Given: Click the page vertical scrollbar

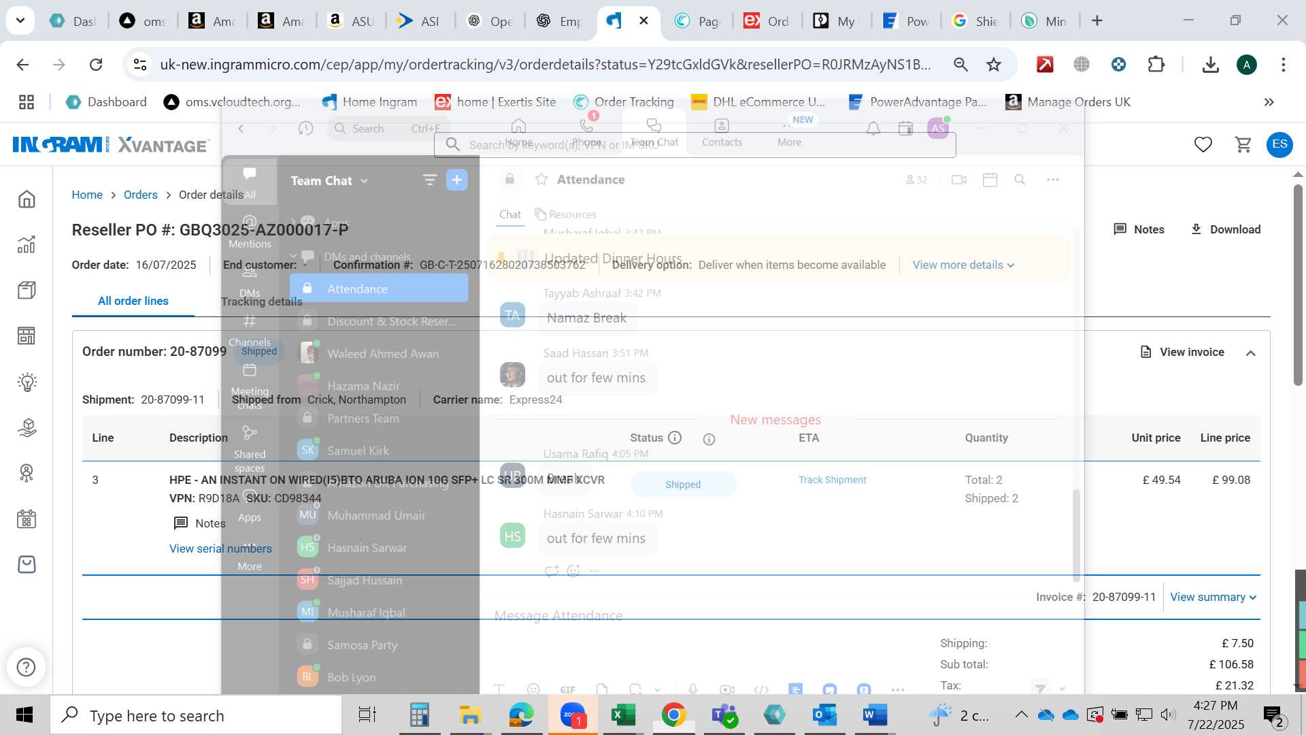Looking at the screenshot, I should point(1298,284).
